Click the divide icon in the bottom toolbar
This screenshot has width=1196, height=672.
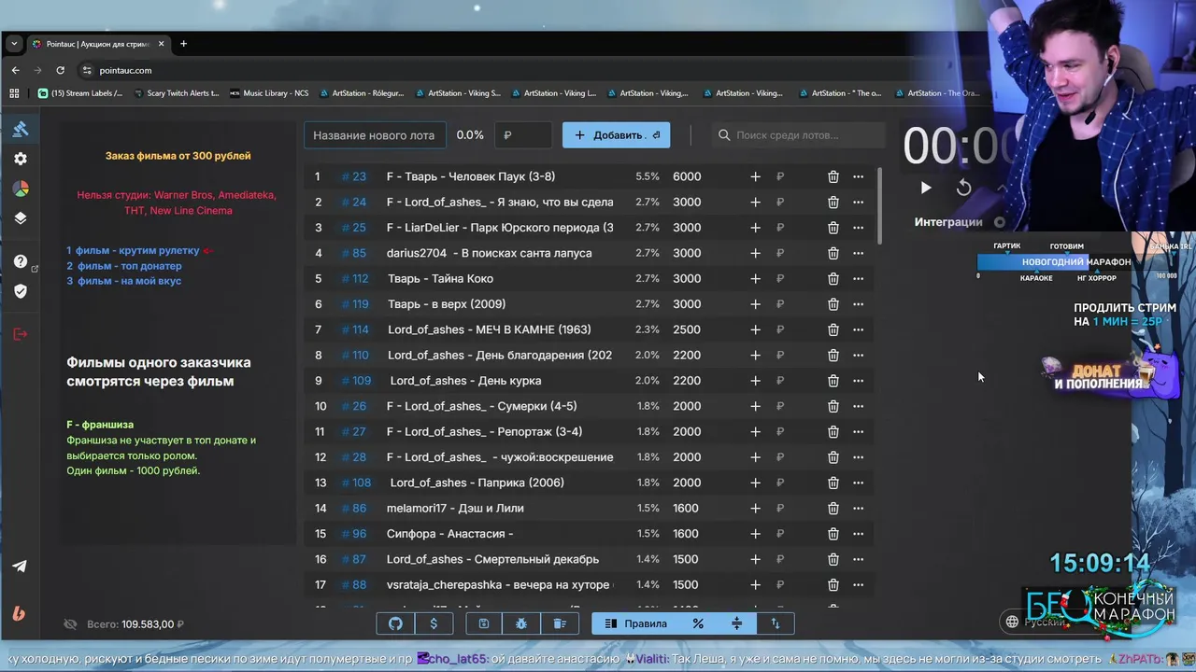pyautogui.click(x=736, y=623)
